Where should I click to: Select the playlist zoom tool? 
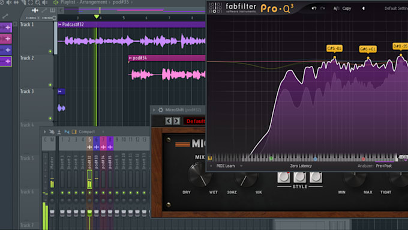tap(38, 2)
